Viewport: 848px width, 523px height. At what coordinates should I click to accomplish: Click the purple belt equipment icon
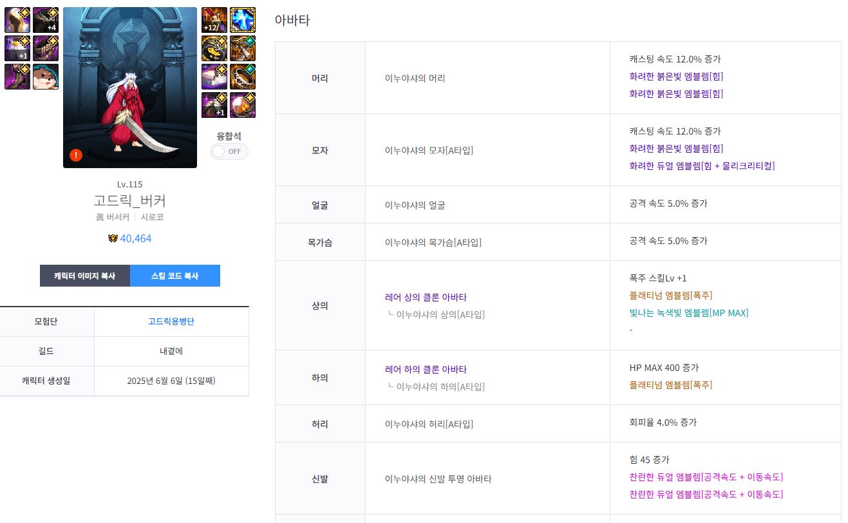(x=46, y=48)
